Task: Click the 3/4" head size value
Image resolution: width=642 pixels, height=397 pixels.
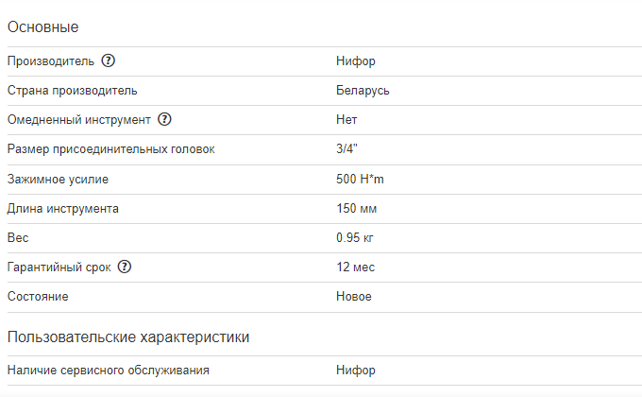Action: (x=347, y=149)
